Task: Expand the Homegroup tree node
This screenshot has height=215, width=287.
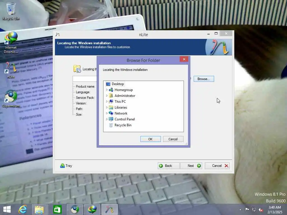Action: coord(107,90)
